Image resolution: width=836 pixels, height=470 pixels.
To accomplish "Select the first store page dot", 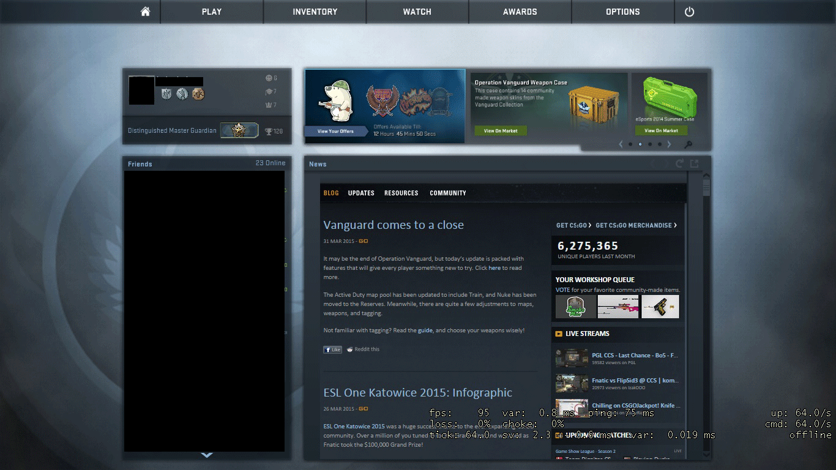I will click(x=630, y=144).
